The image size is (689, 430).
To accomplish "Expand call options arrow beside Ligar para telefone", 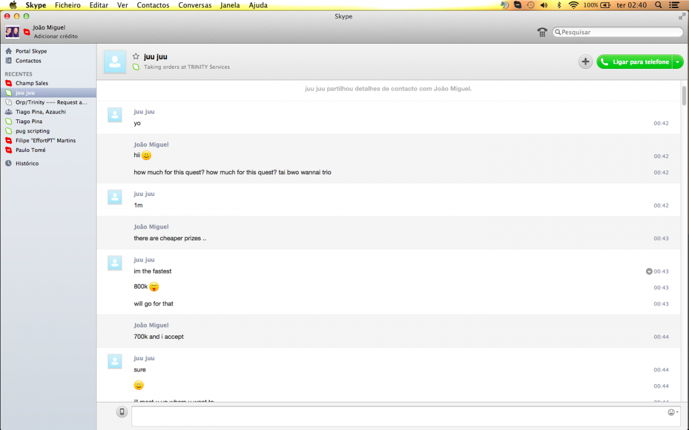I will 678,62.
